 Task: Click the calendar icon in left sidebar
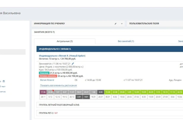(4, 81)
